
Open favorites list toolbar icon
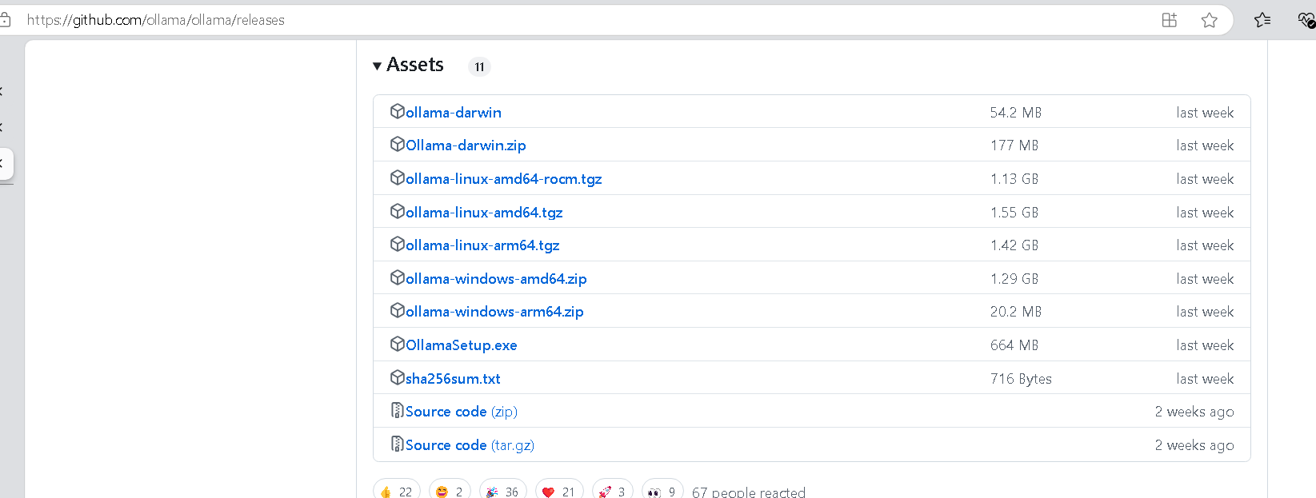[1262, 20]
